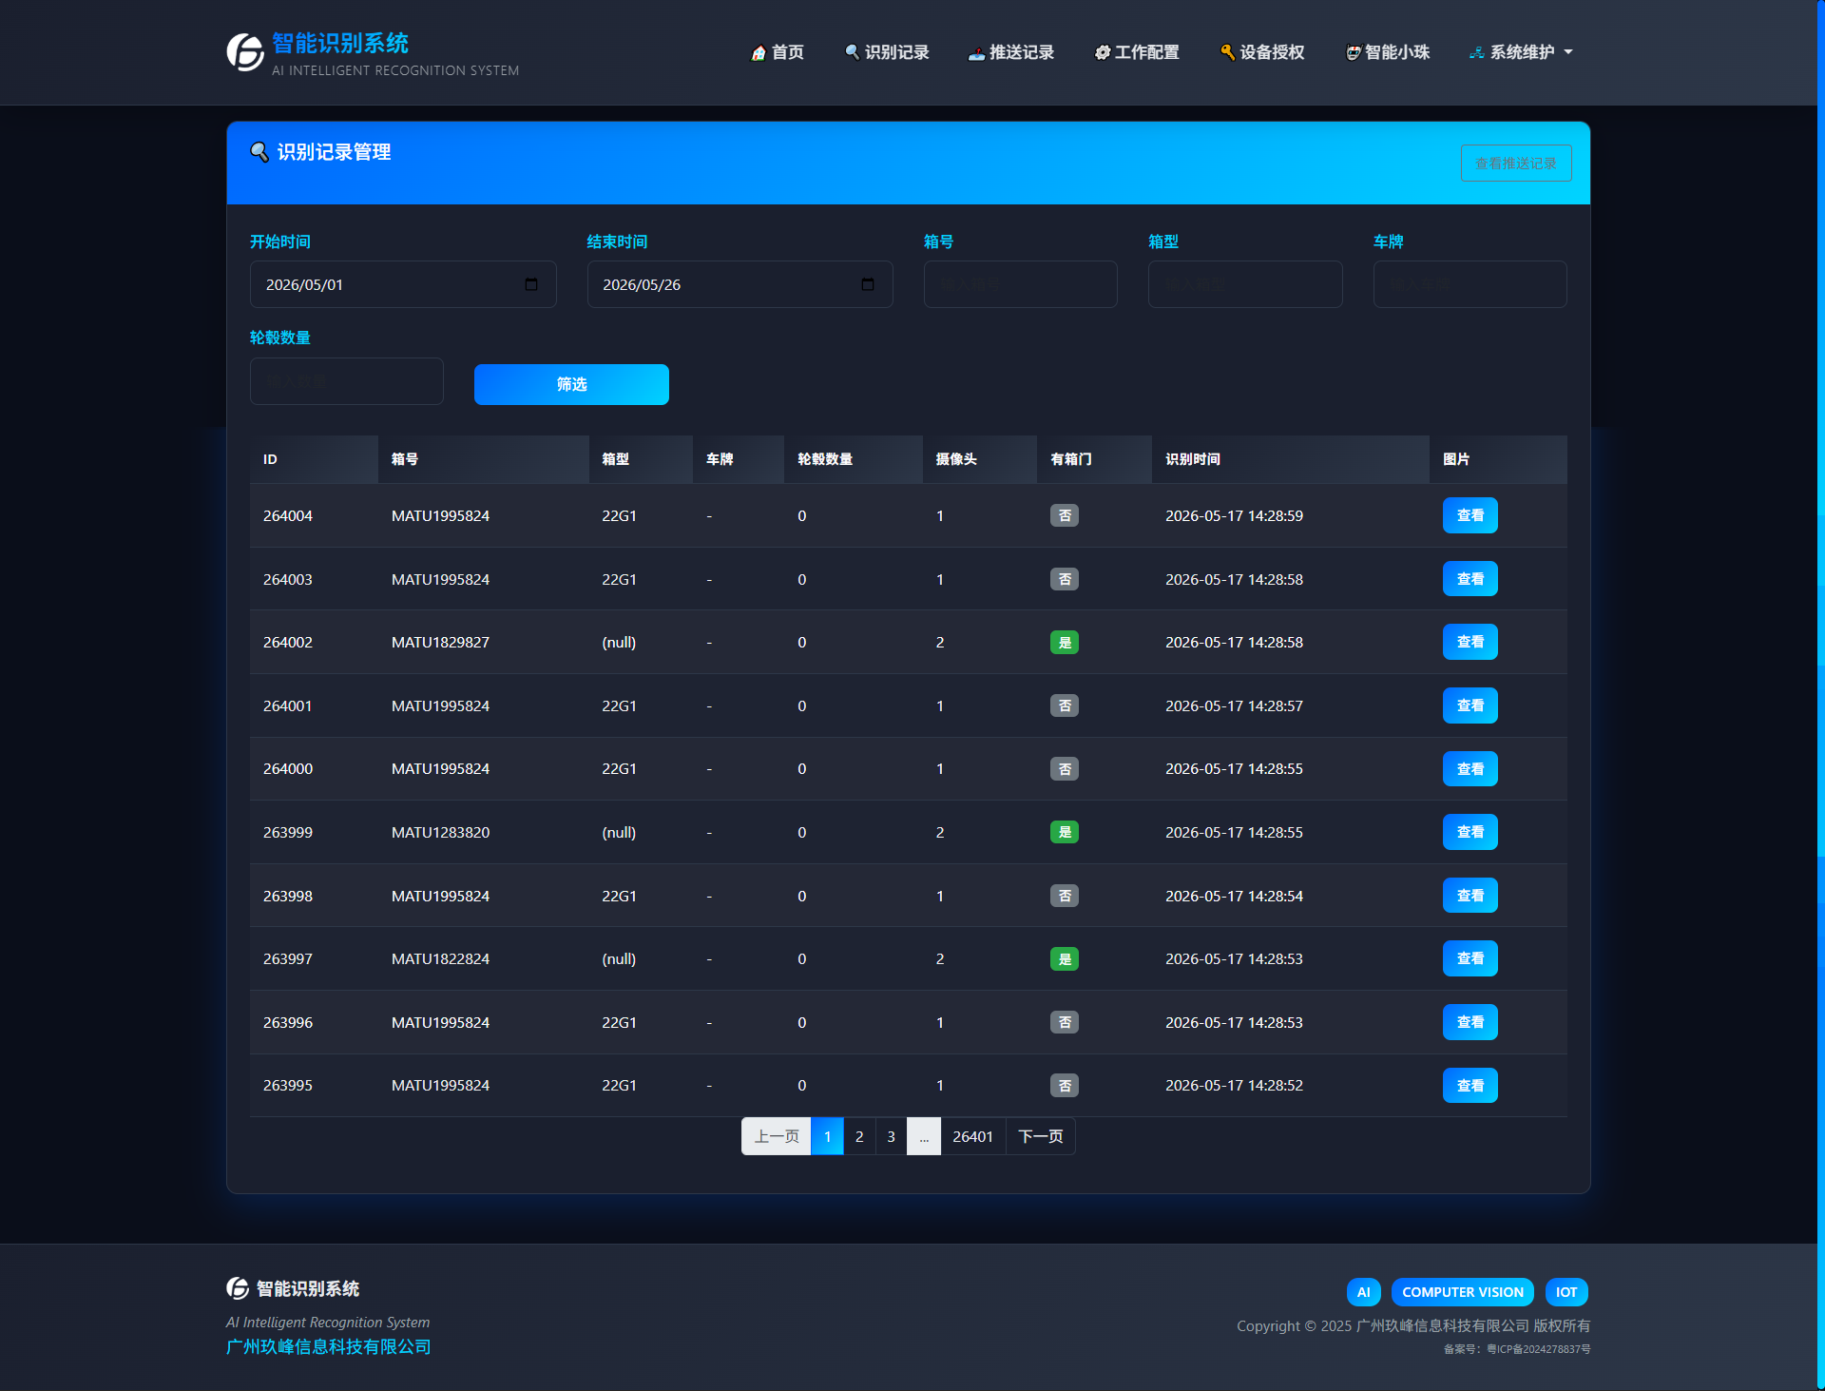Open the 推送记录 menu item
Image resolution: width=1825 pixels, height=1391 pixels.
click(x=1011, y=52)
